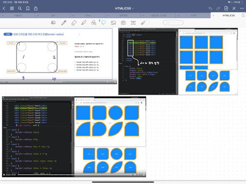Tap the battery indicator in the status bar
The width and height of the screenshot is (246, 184).
click(x=241, y=2)
